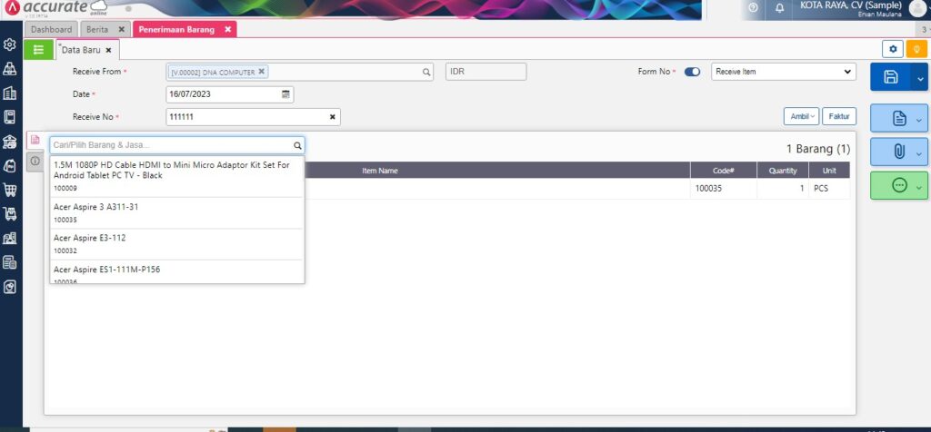Switch to the Dashboard tab
931x432 pixels.
pyautogui.click(x=52, y=29)
